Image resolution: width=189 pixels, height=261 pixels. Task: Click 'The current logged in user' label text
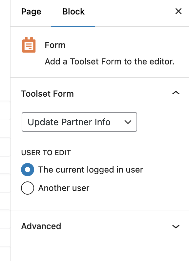tap(91, 170)
